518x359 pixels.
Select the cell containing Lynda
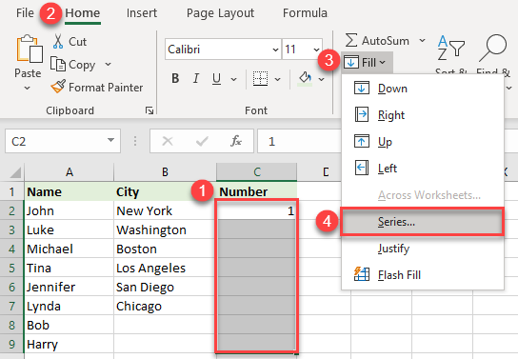(70, 307)
